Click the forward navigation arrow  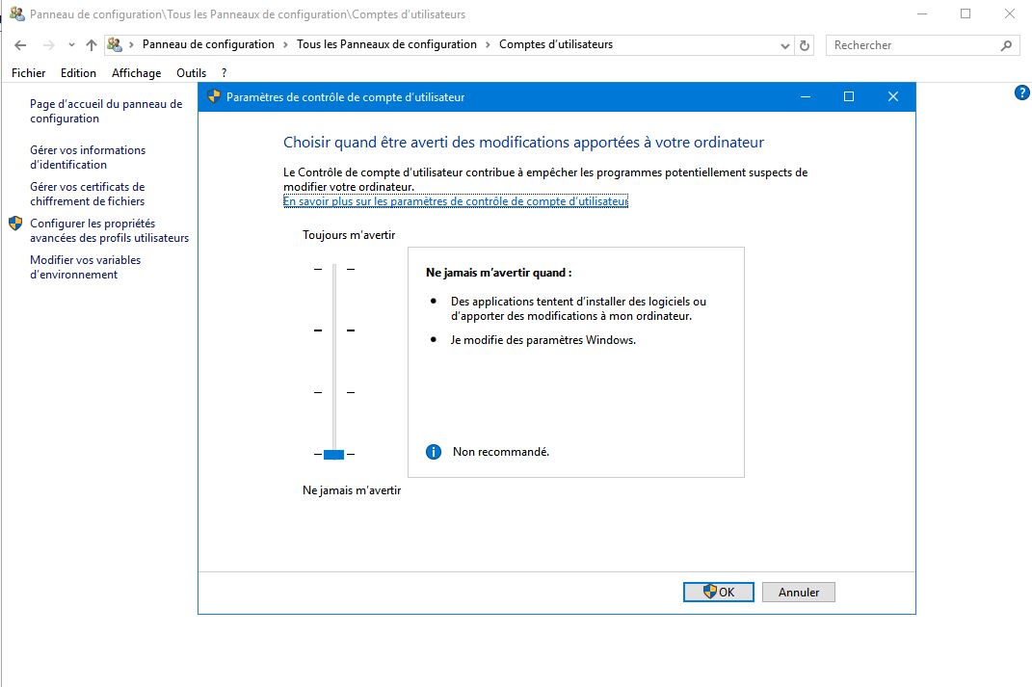pyautogui.click(x=48, y=45)
